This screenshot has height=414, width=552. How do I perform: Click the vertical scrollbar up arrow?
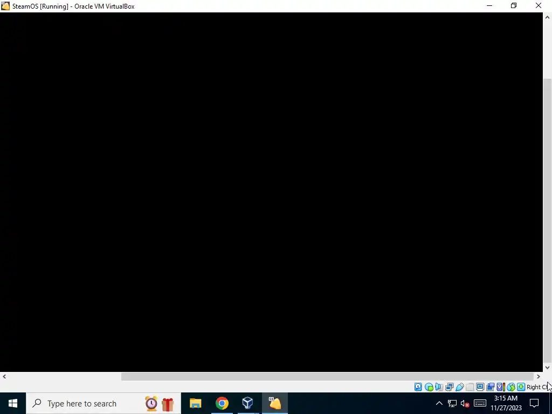pyautogui.click(x=548, y=17)
